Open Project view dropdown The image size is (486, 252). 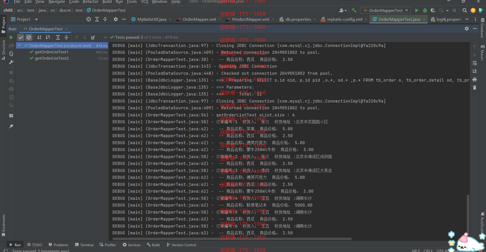[x=36, y=19]
